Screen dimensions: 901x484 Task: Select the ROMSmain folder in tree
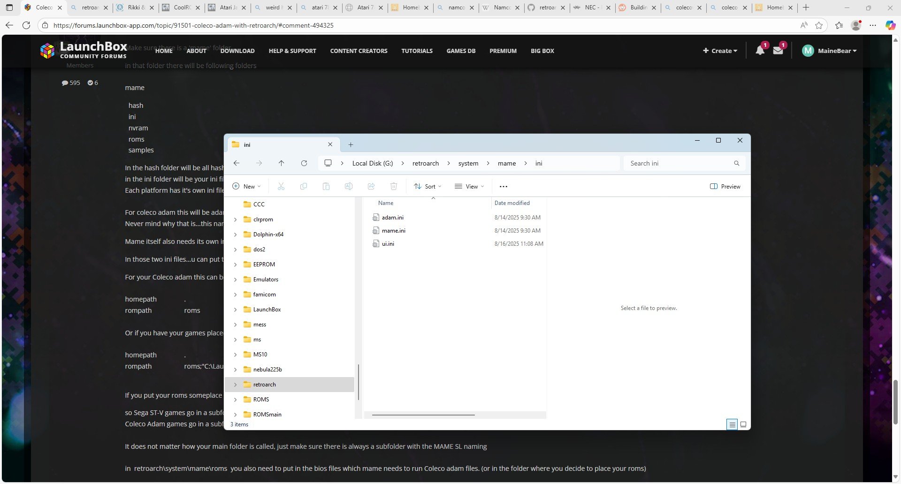pyautogui.click(x=267, y=415)
